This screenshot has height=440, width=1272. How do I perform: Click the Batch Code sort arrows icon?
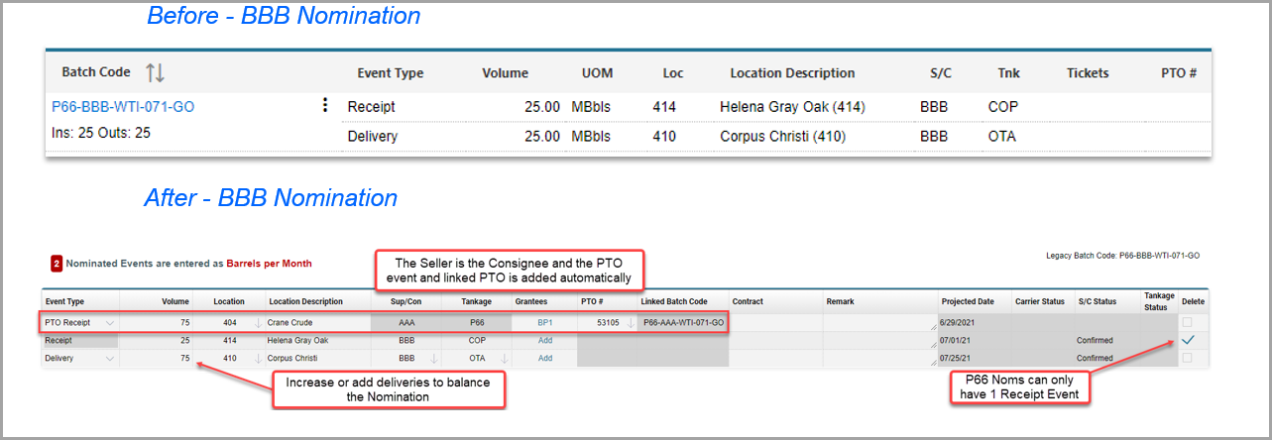pyautogui.click(x=155, y=72)
